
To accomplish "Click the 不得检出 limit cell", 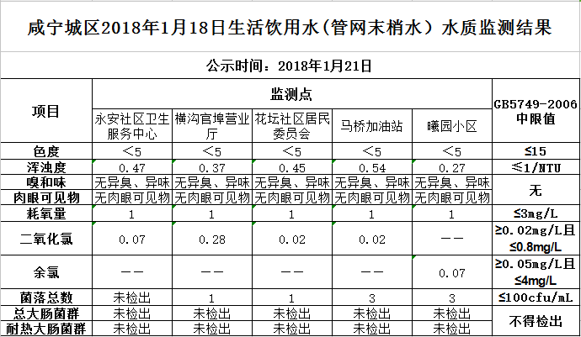I will (536, 320).
